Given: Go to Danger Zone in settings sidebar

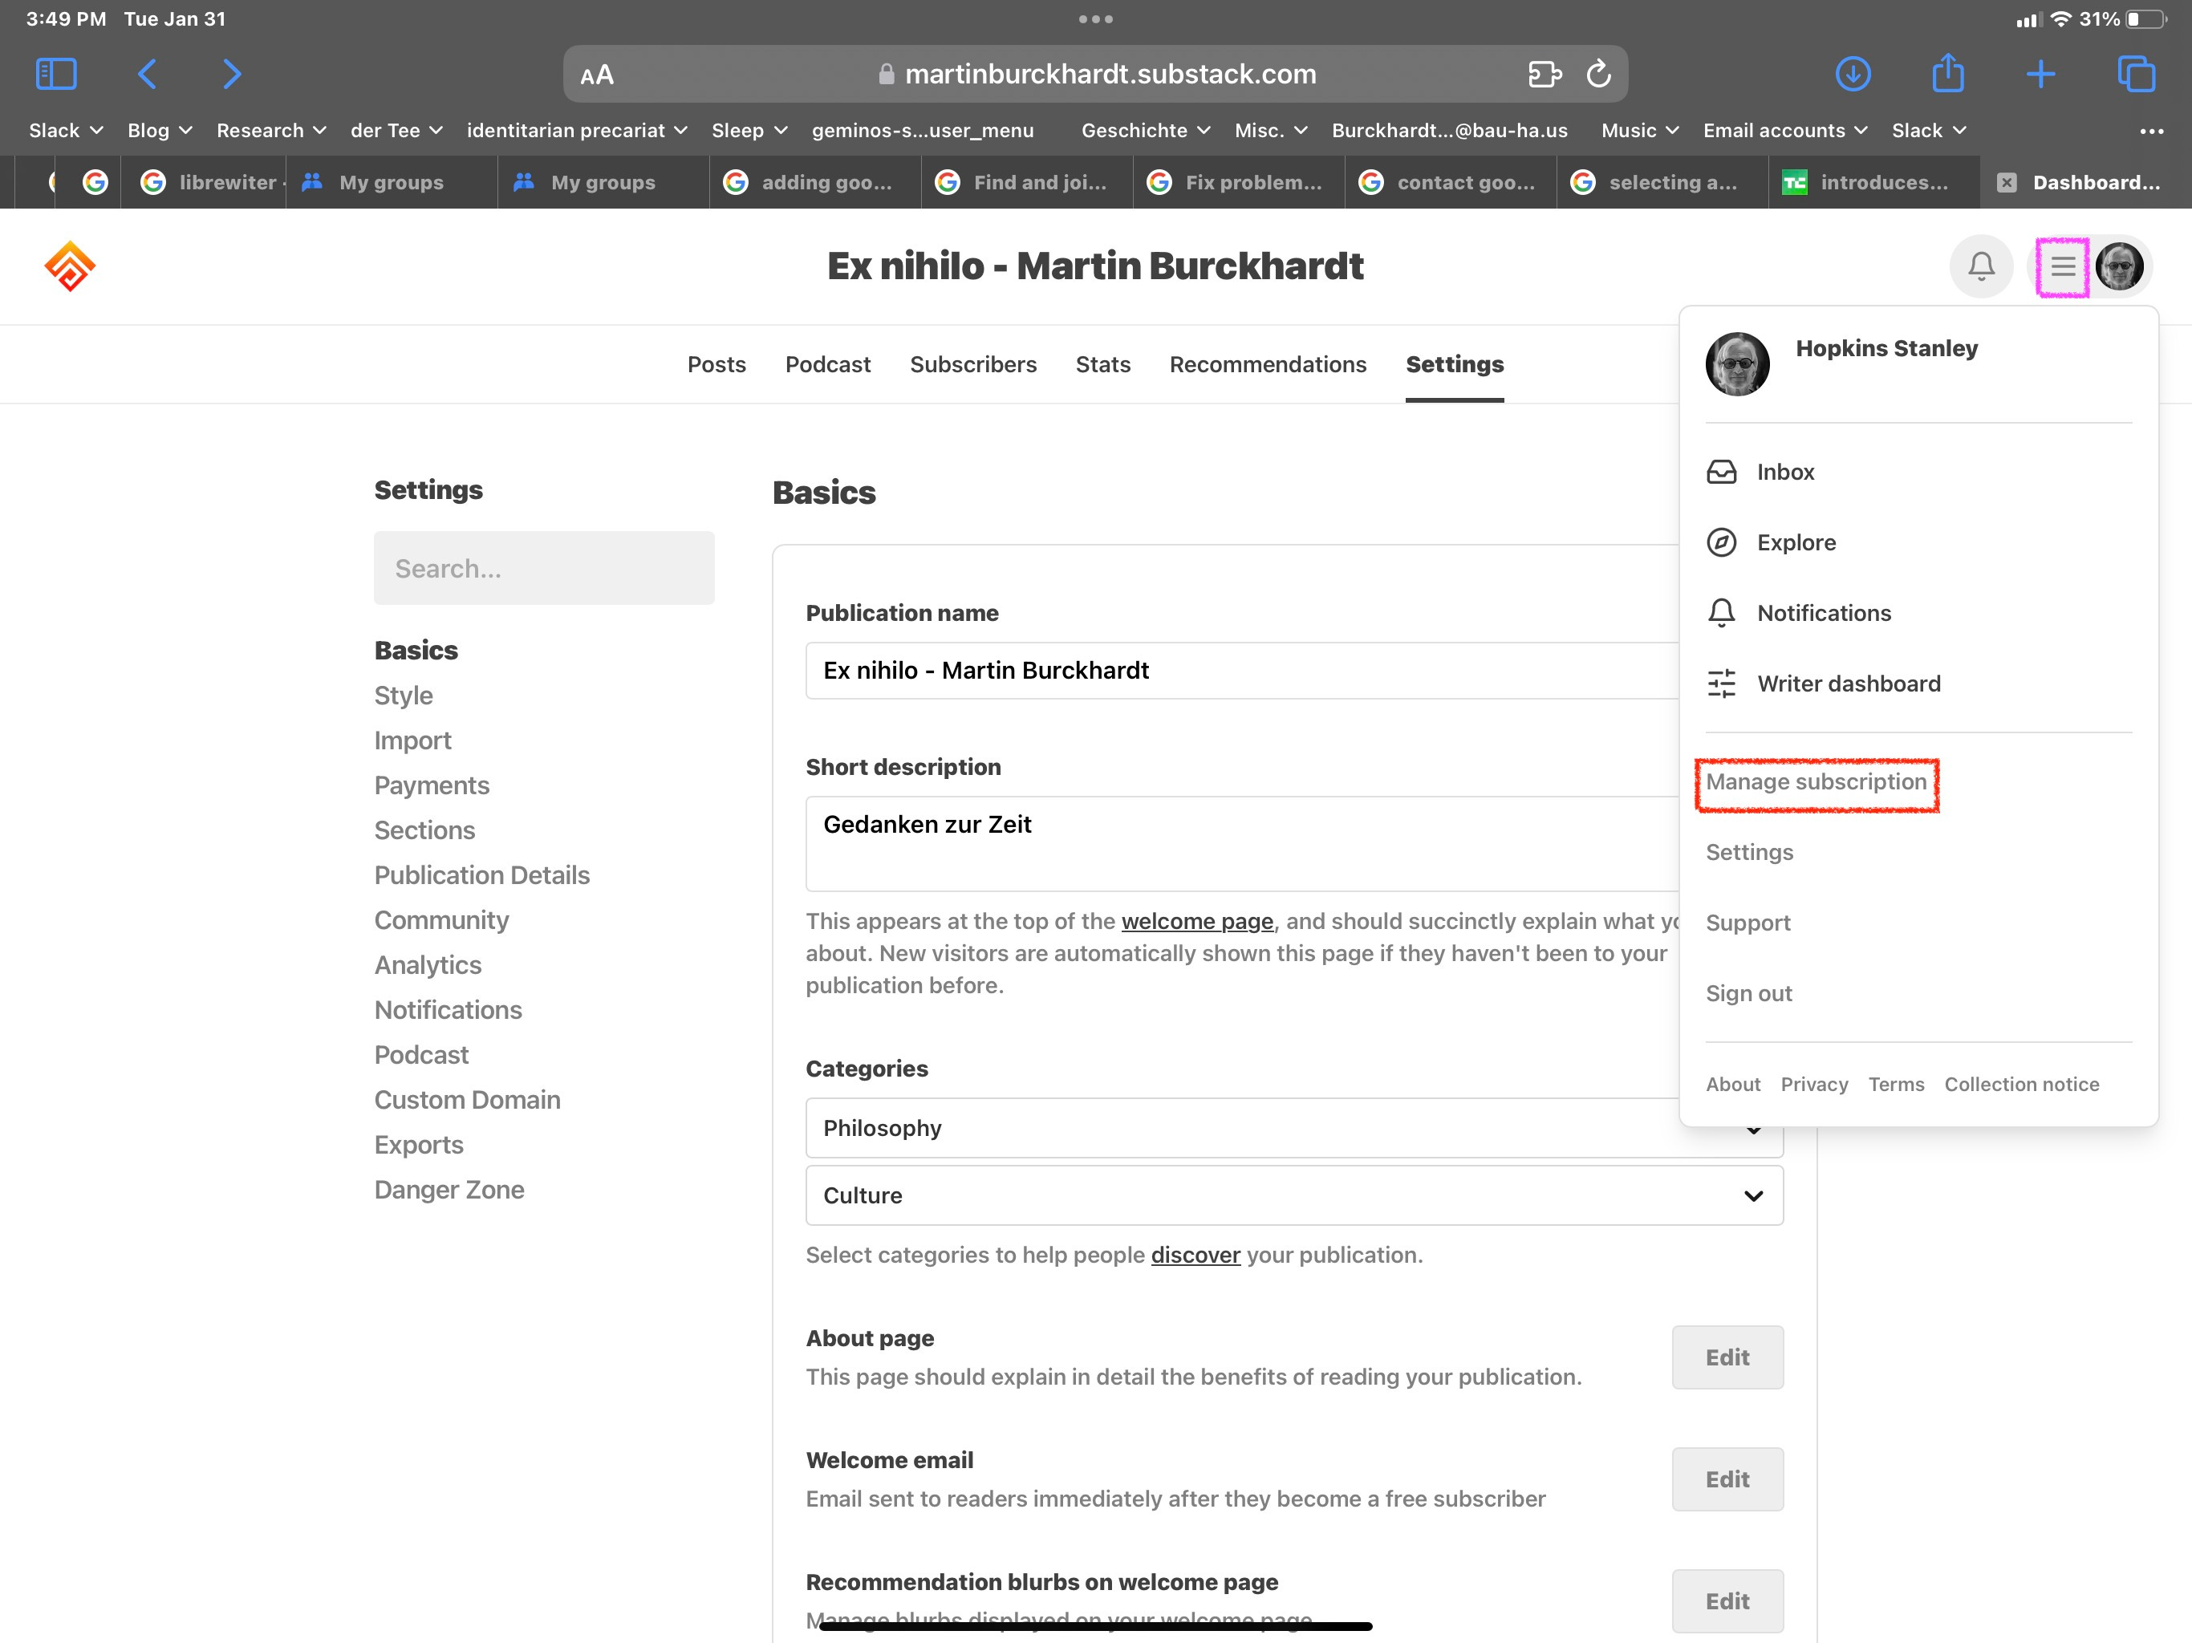Looking at the screenshot, I should [x=449, y=1189].
